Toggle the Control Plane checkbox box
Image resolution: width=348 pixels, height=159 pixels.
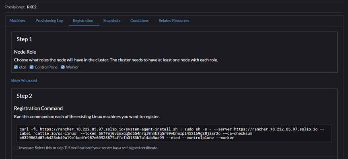coord(31,67)
